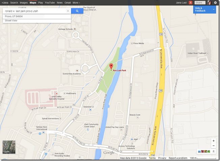Go to Images in top bar
220x161 pixels.
coord(24,3)
